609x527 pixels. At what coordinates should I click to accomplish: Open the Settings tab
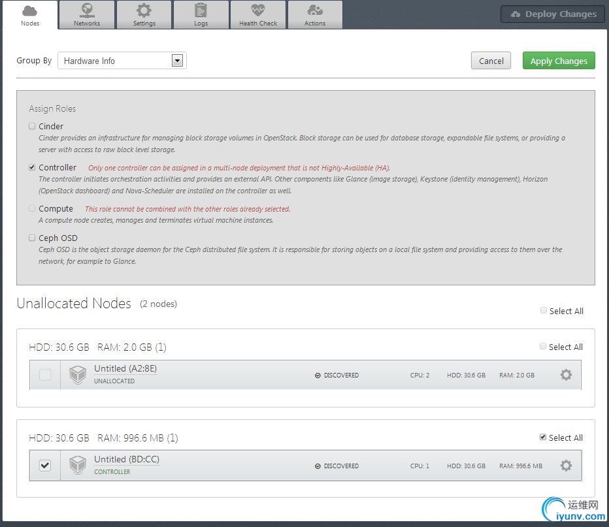click(x=144, y=15)
